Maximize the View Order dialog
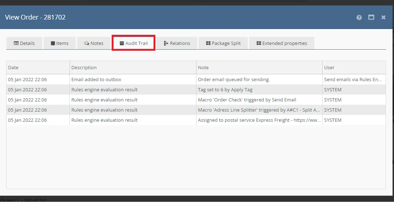Image resolution: width=394 pixels, height=204 pixels. coord(371,17)
